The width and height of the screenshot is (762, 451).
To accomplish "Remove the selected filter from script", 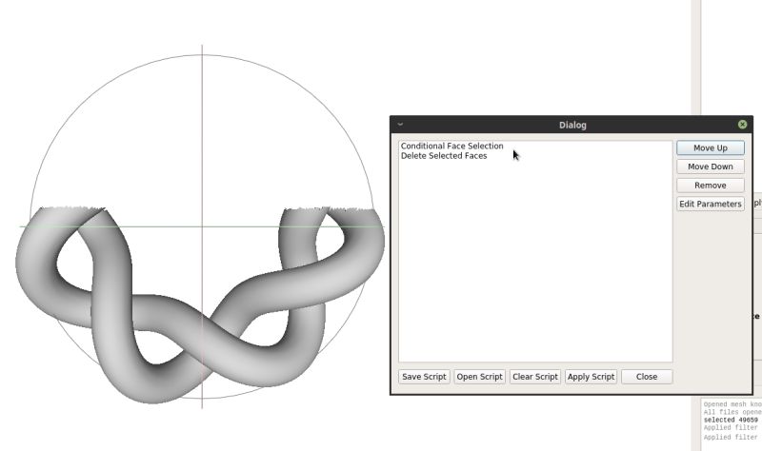I will (x=710, y=186).
